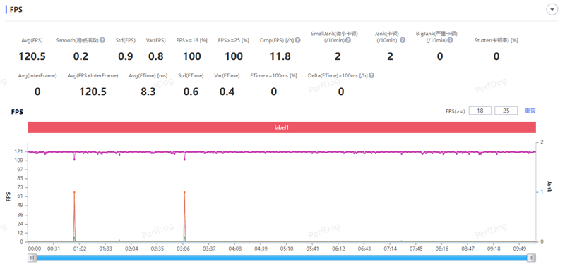The width and height of the screenshot is (565, 264).
Task: Open help icon beside Jank (/10min)
Action: (403, 40)
